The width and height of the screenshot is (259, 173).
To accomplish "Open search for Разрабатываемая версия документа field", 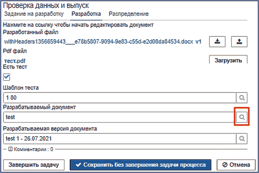I will click(242, 138).
